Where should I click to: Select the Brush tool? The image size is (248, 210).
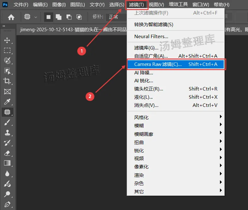point(7,122)
